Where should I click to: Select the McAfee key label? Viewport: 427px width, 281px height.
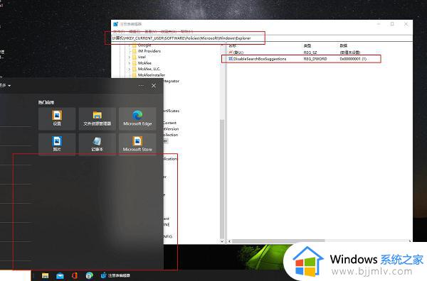coord(144,63)
